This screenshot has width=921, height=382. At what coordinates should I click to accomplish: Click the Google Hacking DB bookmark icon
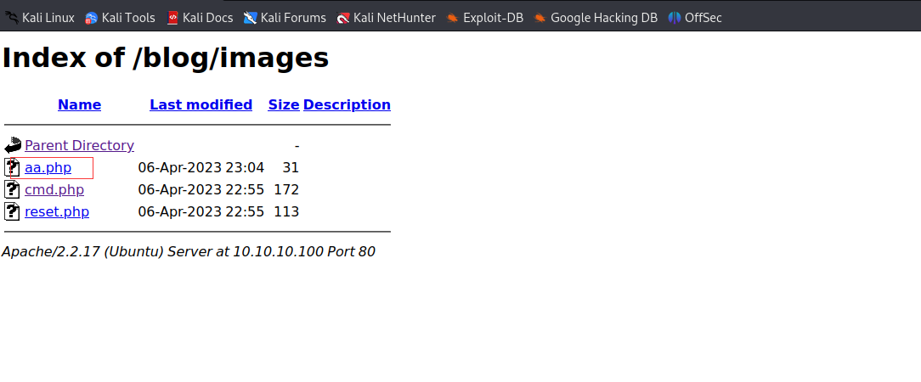540,17
